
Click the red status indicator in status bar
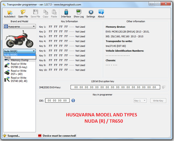click(x=40, y=136)
